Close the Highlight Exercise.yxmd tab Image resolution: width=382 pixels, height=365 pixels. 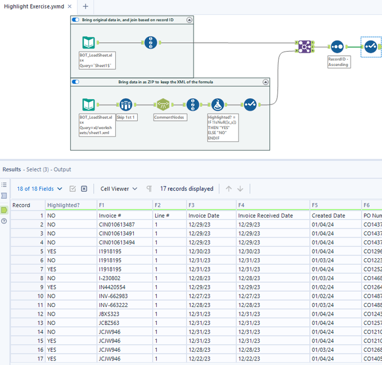pyautogui.click(x=70, y=6)
